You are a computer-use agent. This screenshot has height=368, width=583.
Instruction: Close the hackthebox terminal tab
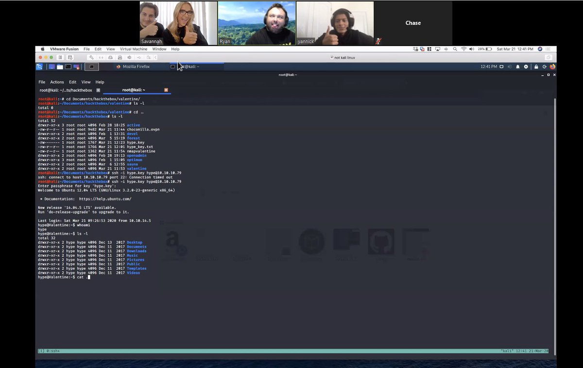point(98,90)
